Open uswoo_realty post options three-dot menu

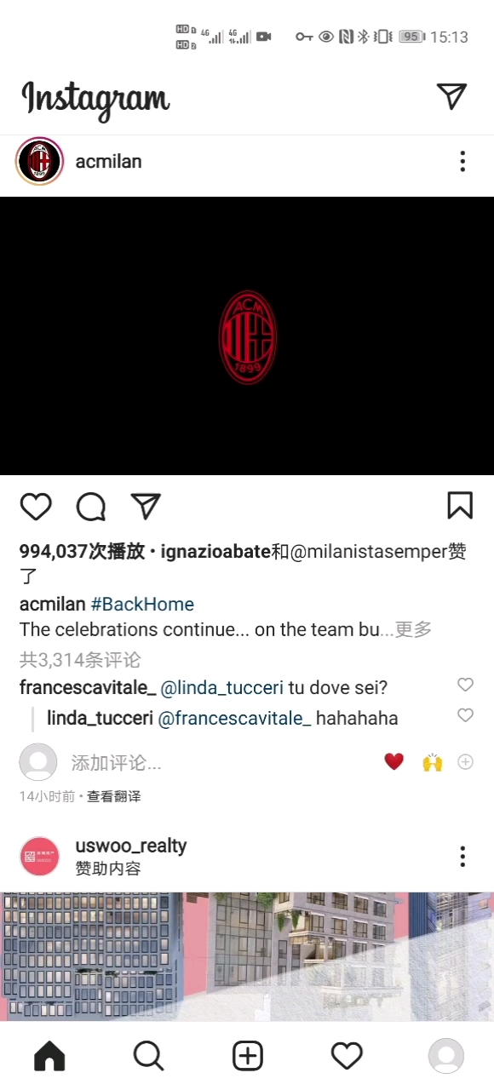462,857
